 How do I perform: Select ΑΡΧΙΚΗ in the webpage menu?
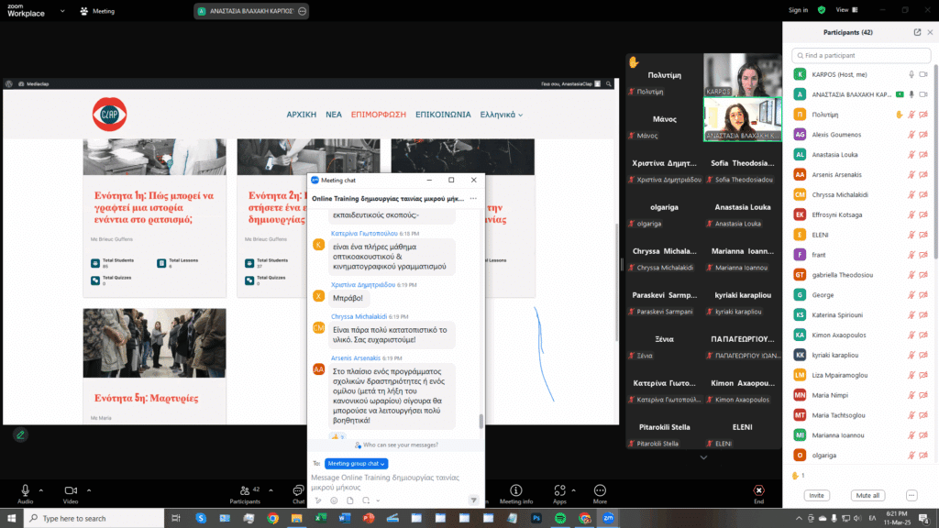[x=301, y=115]
